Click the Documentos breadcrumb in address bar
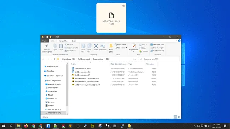Viewport: 230px width, 129px height. [x=98, y=59]
